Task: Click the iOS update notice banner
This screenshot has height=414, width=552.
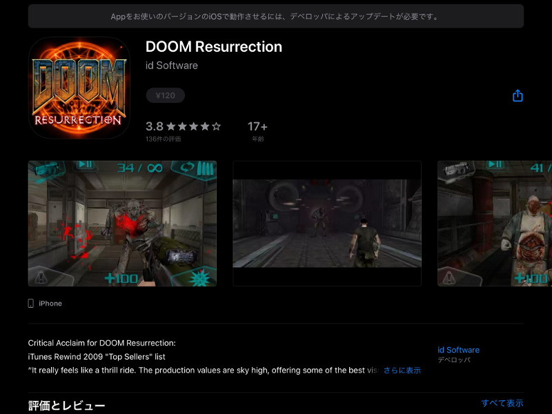Action: pyautogui.click(x=276, y=16)
